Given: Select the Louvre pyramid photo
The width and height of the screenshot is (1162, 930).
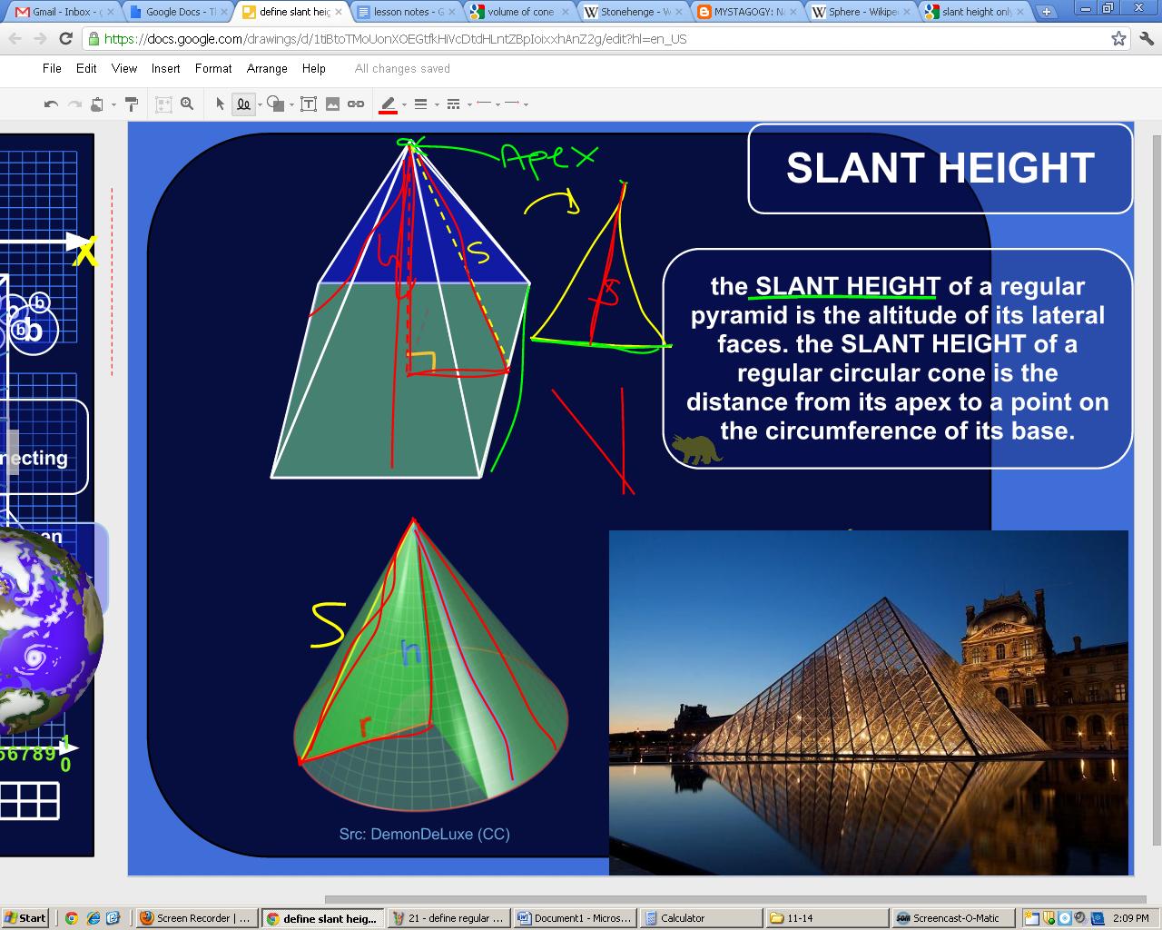Looking at the screenshot, I should click(x=869, y=703).
